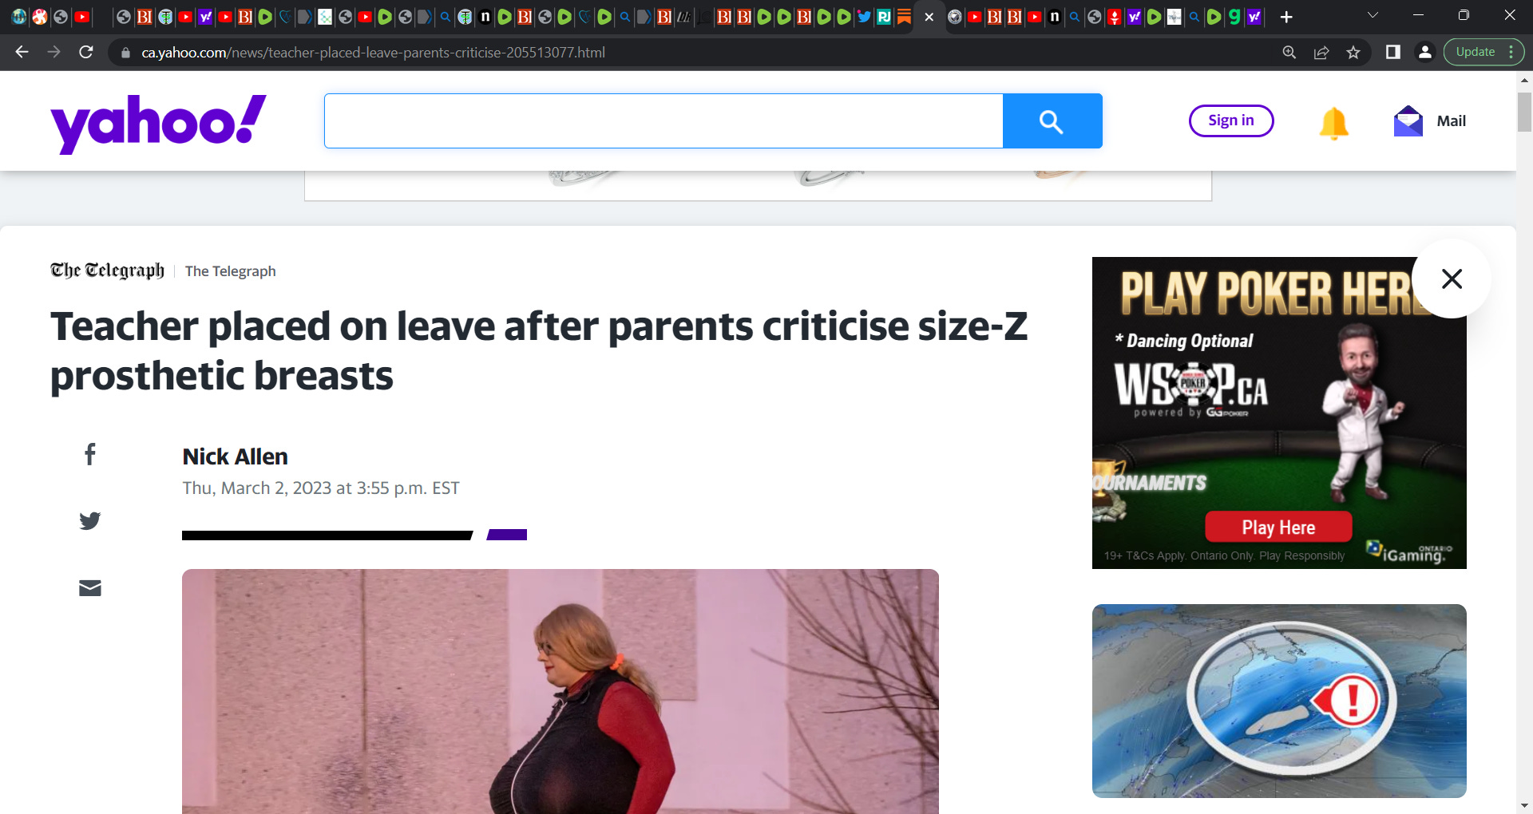Click the browser forward arrow
This screenshot has height=814, width=1533.
53,52
